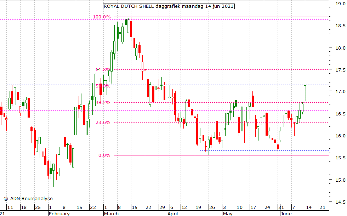The width and height of the screenshot is (347, 216).
Task: Click date label 25 in January
Action: pos(38,208)
